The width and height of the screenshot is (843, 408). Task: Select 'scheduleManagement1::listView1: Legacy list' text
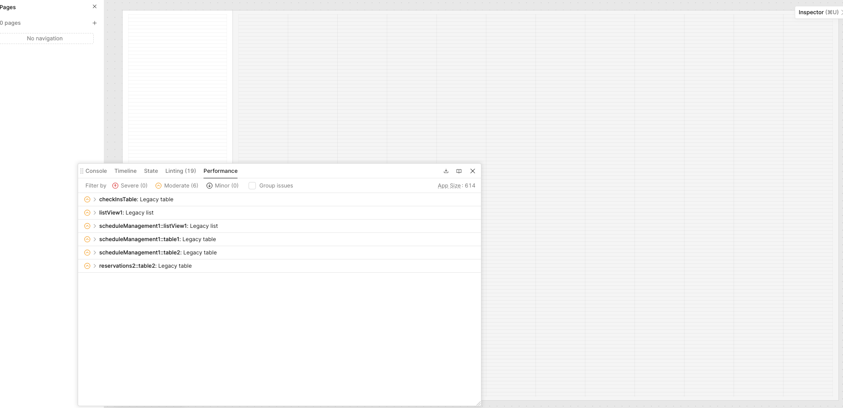158,226
